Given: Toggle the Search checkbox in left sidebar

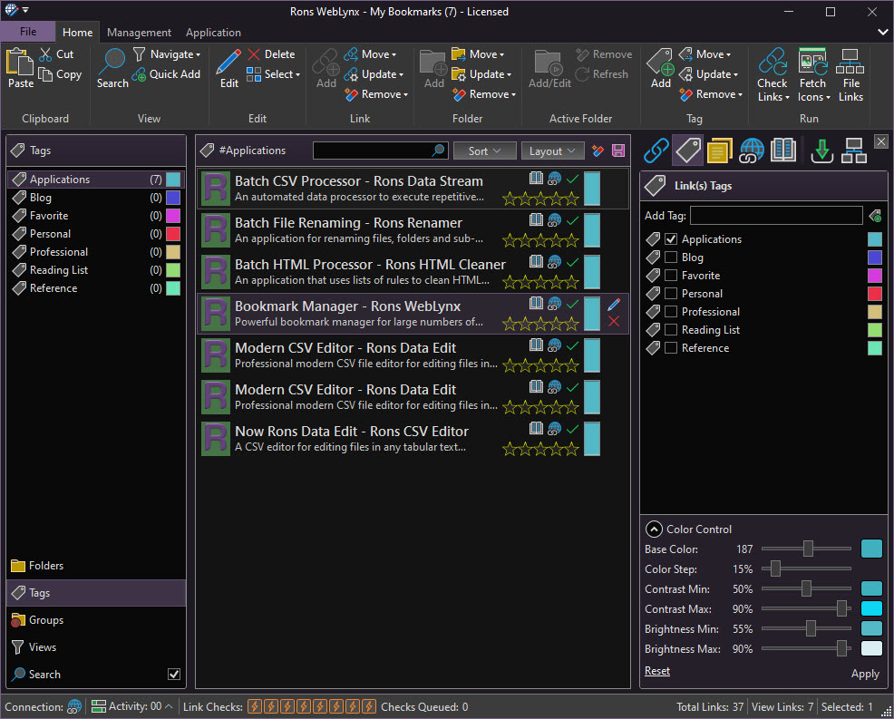Looking at the screenshot, I should click(x=174, y=675).
